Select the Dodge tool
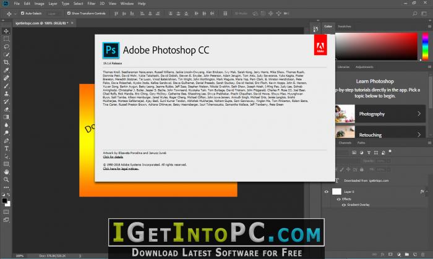This screenshot has height=259, width=433. 6,133
